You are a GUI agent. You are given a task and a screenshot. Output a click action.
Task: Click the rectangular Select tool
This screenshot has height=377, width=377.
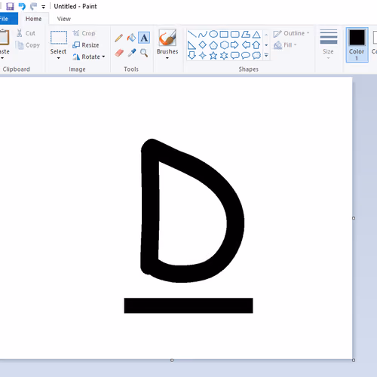(x=59, y=38)
